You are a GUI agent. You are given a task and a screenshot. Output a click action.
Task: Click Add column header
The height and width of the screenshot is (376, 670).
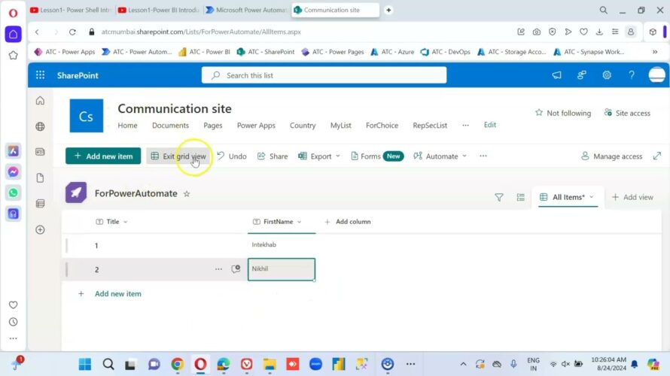click(347, 222)
